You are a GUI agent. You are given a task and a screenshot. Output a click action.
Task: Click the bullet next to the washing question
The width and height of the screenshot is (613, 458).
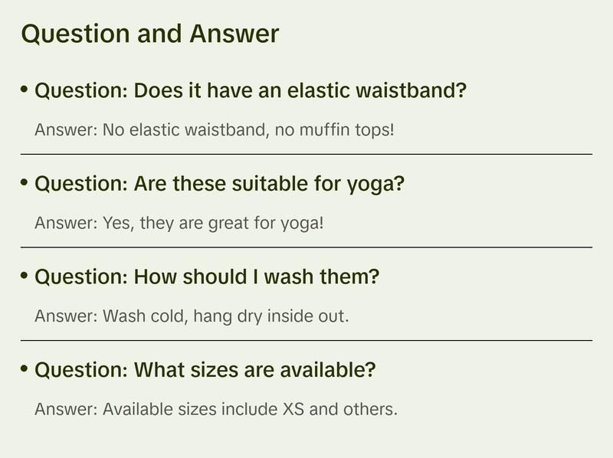click(x=25, y=275)
